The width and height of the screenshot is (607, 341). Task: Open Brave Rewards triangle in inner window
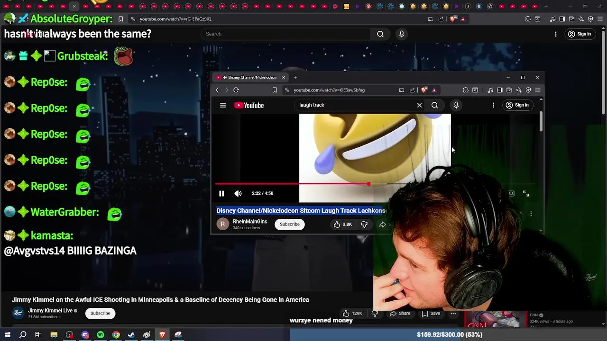[x=434, y=90]
